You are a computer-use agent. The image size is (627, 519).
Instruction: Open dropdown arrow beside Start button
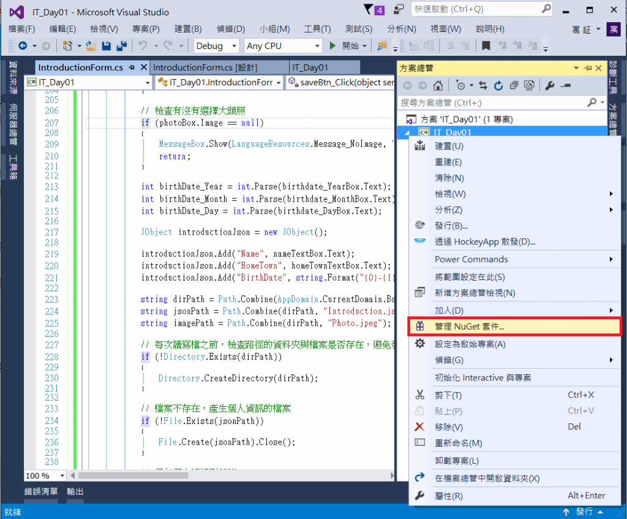pos(365,46)
